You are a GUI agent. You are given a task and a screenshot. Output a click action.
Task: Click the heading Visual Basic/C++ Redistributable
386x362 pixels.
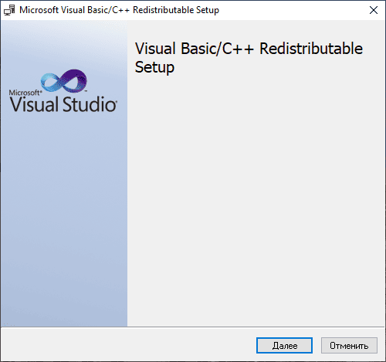click(249, 49)
